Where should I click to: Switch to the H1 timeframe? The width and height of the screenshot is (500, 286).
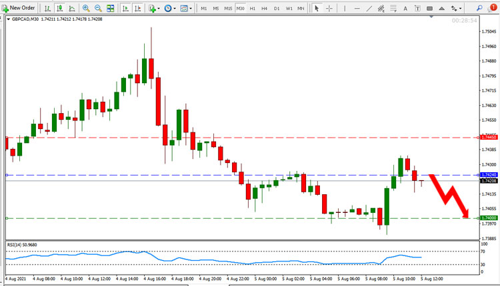click(x=252, y=9)
